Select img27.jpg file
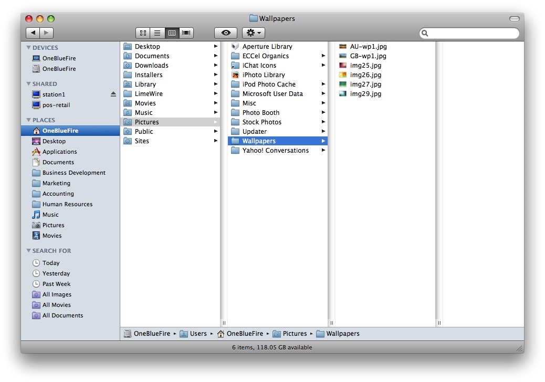Viewport: 545px width, 382px height. 385,84
